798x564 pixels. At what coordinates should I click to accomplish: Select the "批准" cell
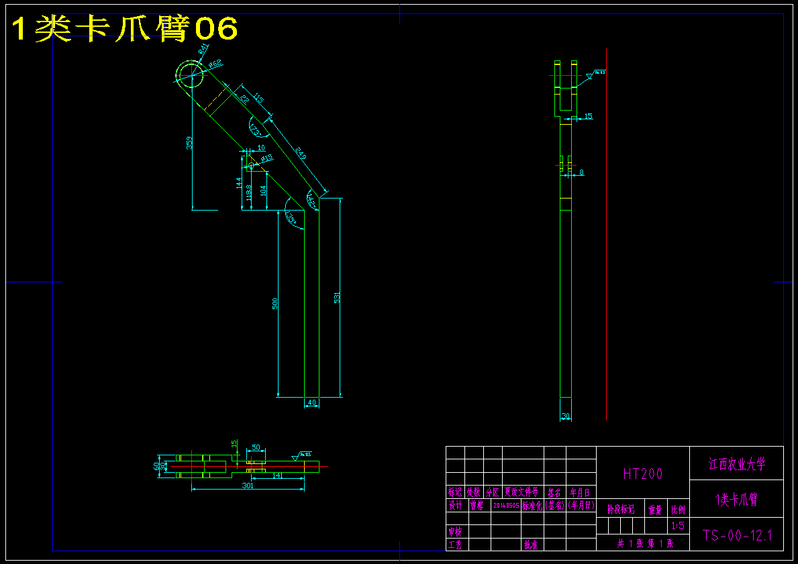pos(531,545)
